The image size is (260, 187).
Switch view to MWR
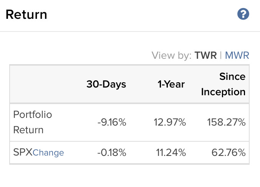pos(237,55)
